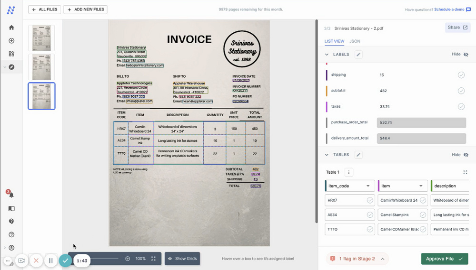This screenshot has width=476, height=270.
Task: Click the zoom slider track
Action: 105,259
